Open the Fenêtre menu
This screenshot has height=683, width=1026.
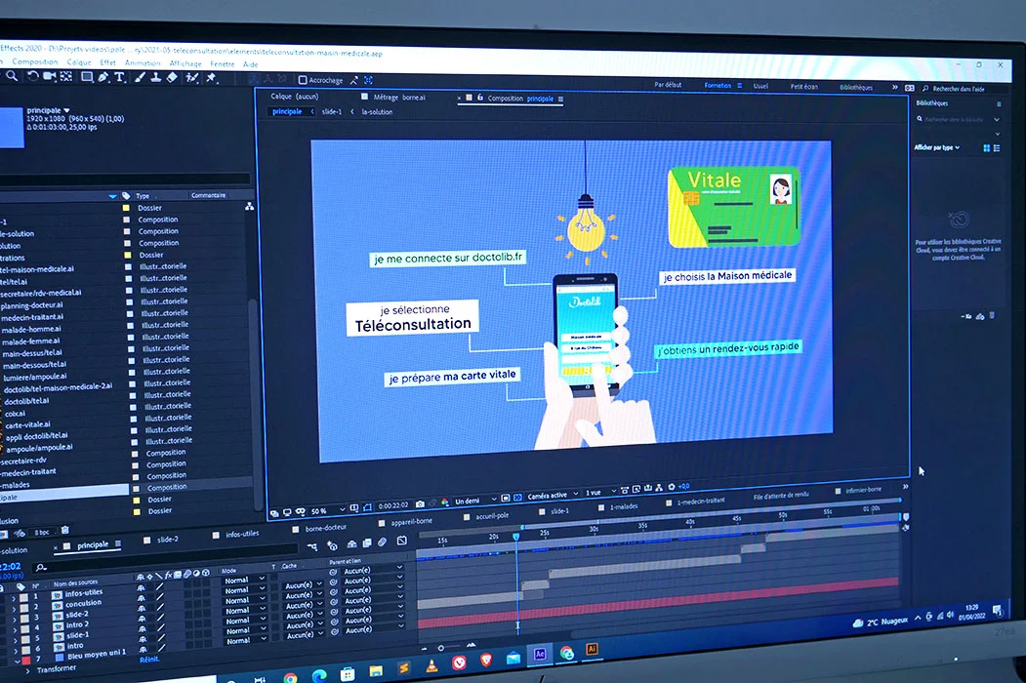click(223, 64)
